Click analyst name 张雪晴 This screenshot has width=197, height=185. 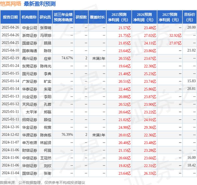coord(46,28)
